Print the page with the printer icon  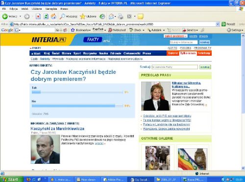coord(121,16)
